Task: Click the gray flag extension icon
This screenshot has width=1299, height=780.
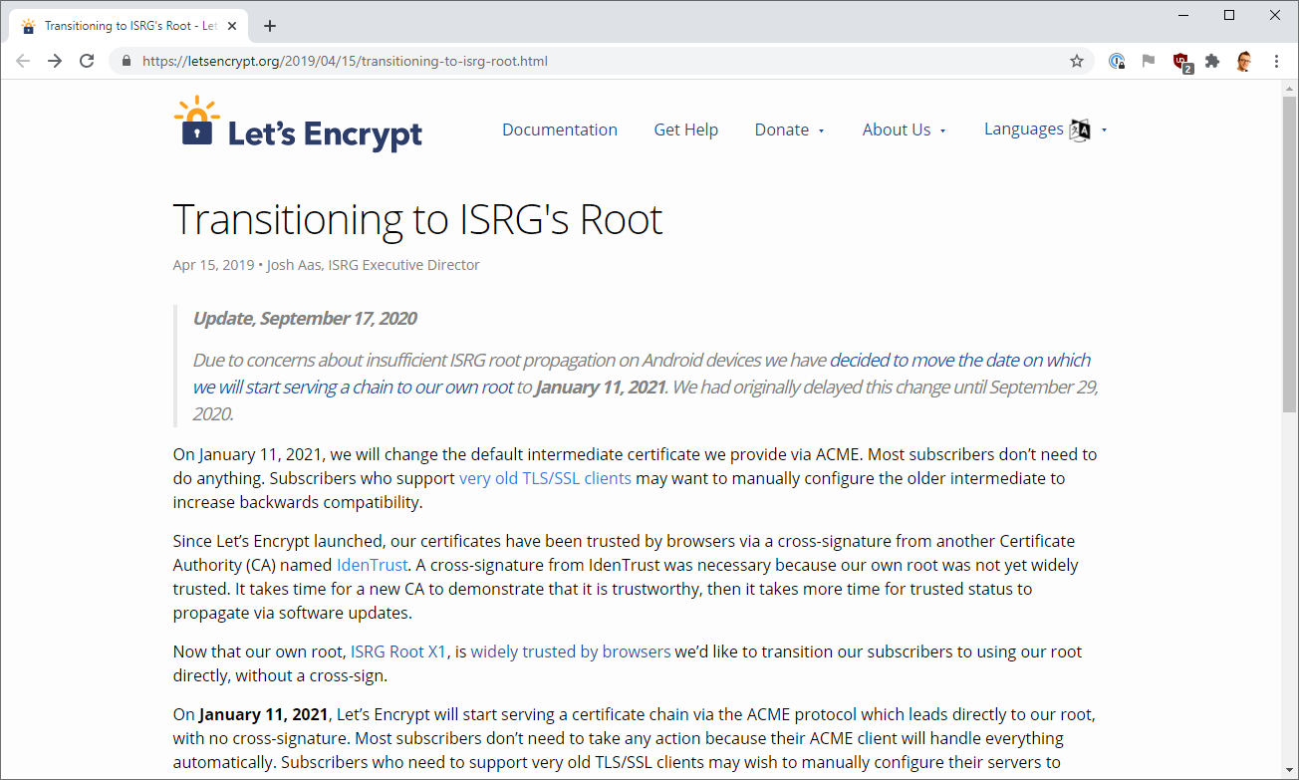Action: click(1149, 61)
